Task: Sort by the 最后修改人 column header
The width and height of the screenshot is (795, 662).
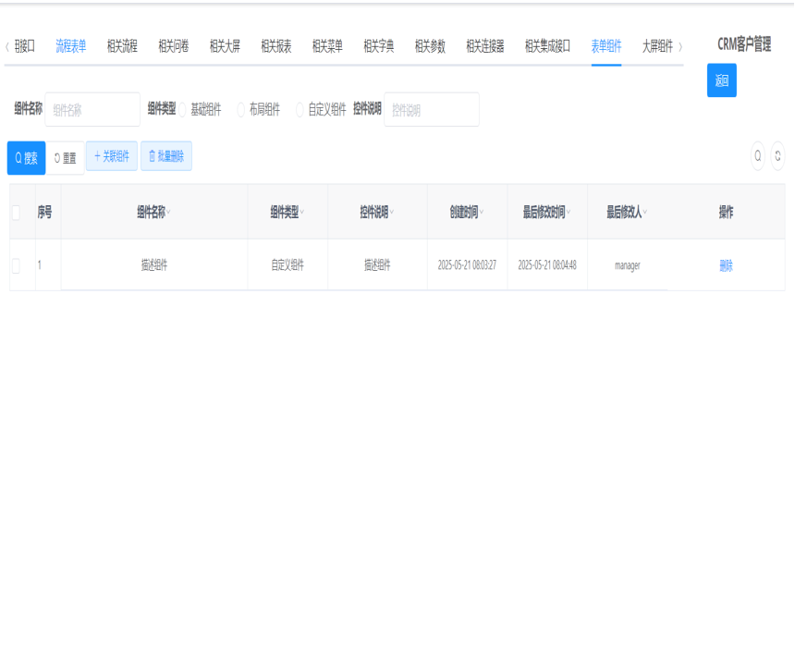Action: 626,213
